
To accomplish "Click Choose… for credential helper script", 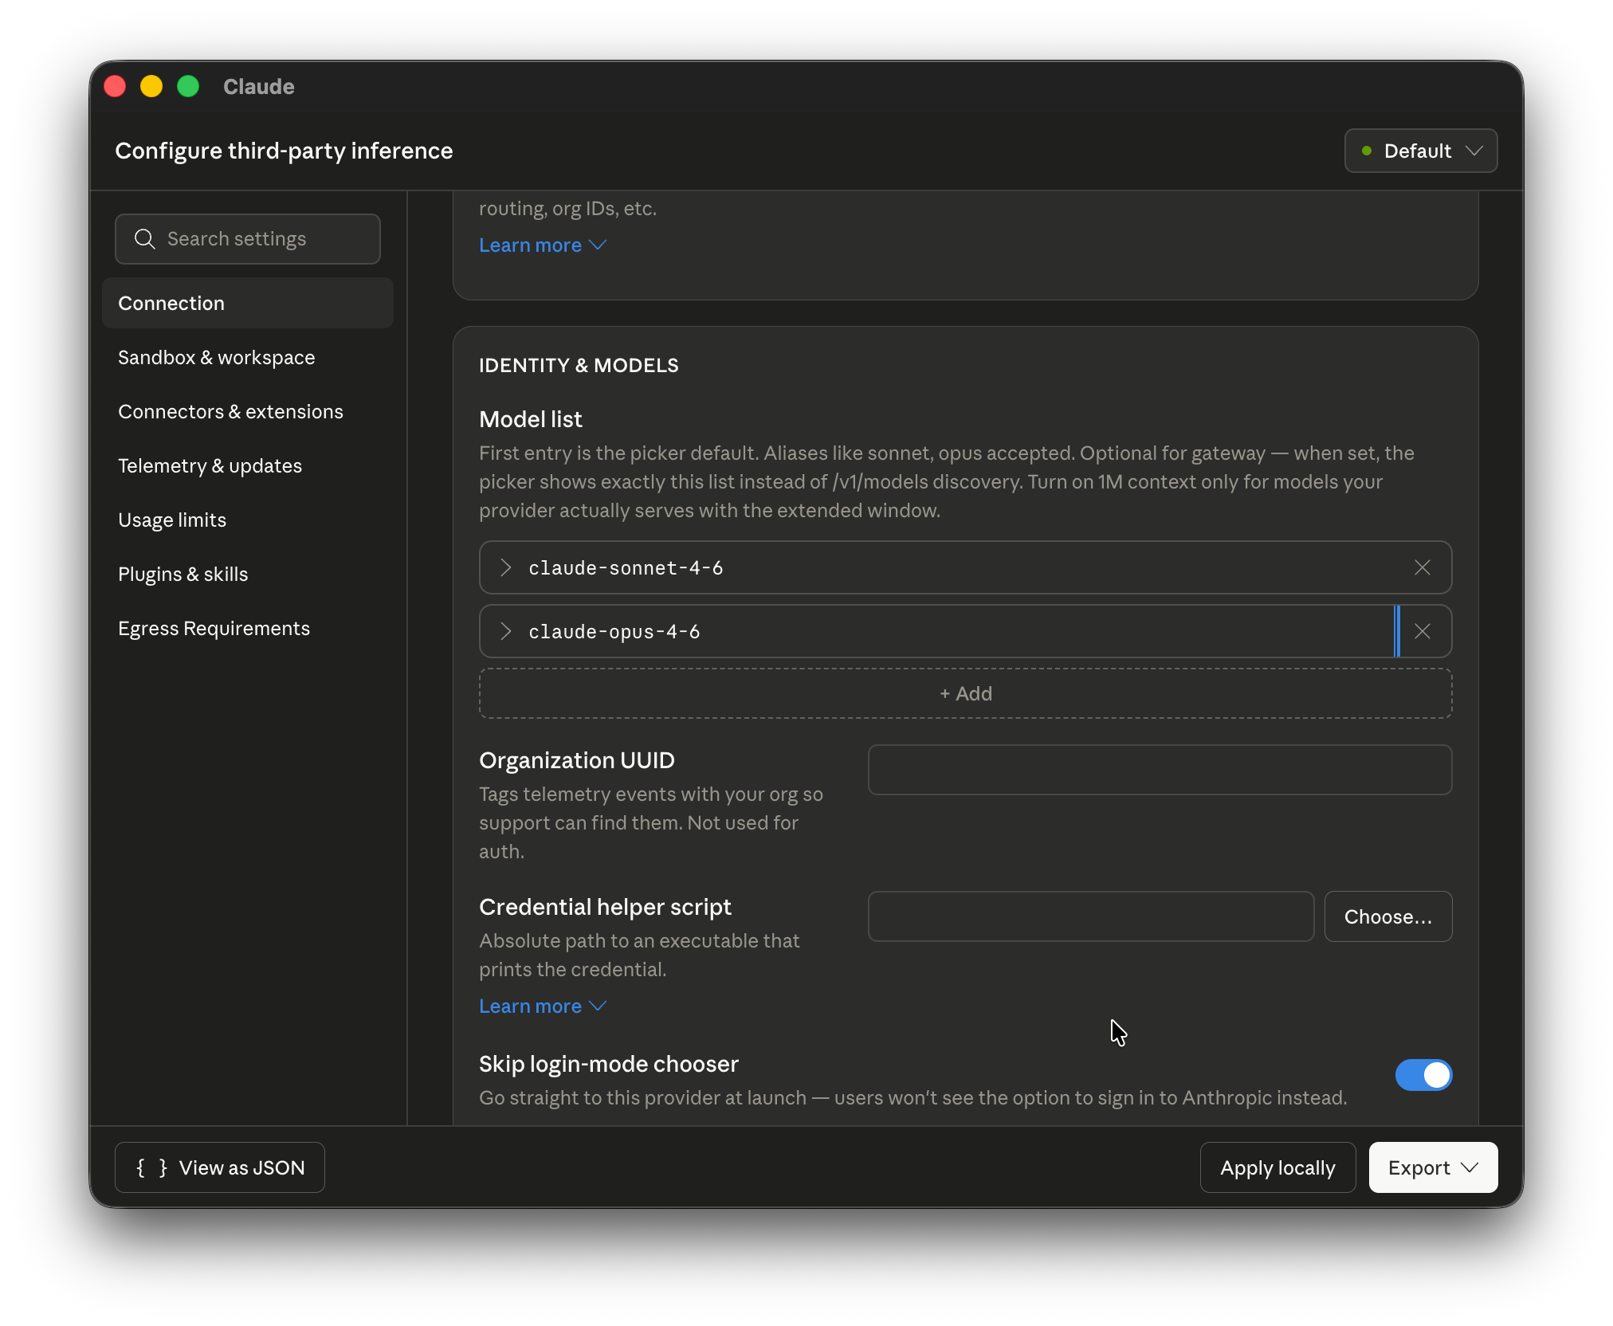I will 1388,916.
